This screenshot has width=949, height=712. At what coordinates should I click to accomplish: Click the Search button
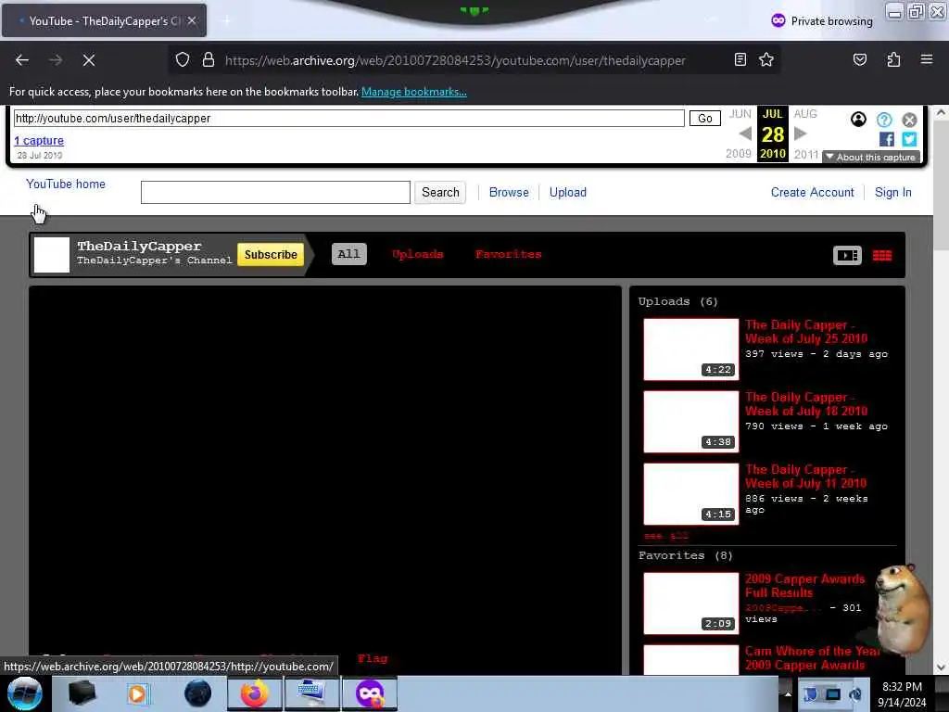pyautogui.click(x=440, y=193)
